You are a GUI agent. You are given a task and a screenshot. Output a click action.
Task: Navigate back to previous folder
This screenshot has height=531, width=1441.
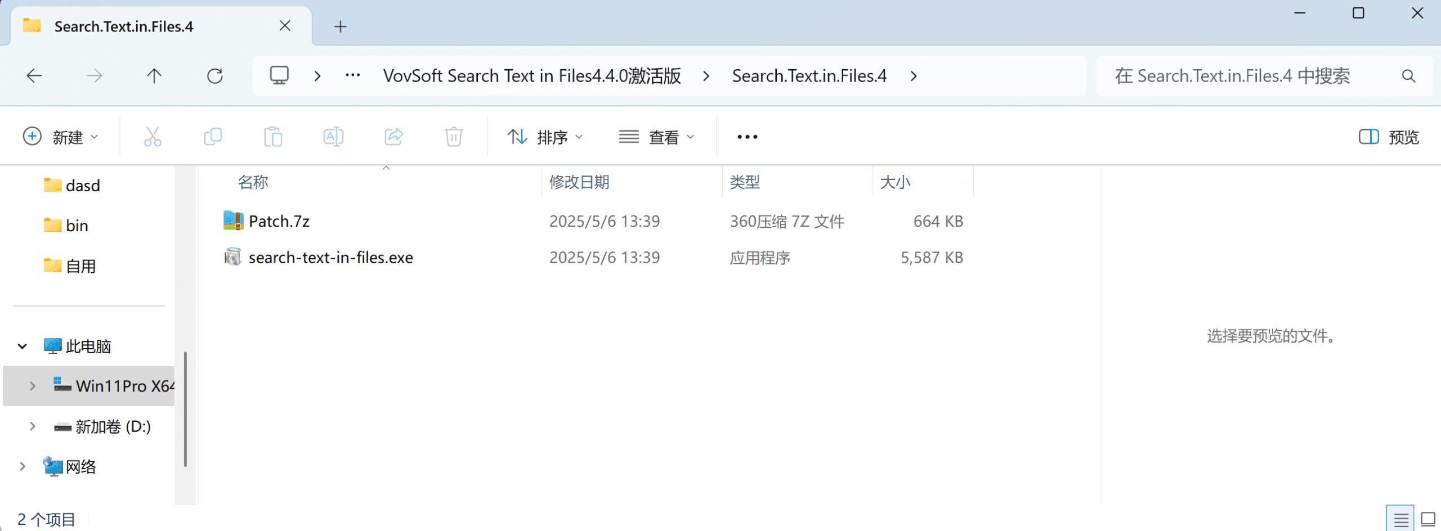[x=34, y=76]
